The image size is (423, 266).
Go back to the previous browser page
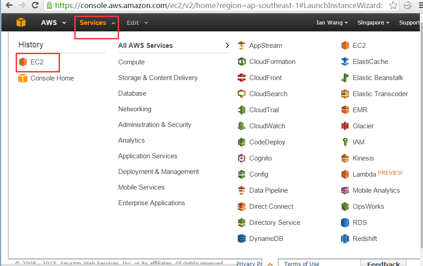pyautogui.click(x=9, y=5)
